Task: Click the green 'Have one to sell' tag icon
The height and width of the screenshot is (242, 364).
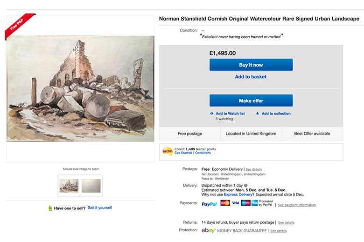Action: [50, 208]
